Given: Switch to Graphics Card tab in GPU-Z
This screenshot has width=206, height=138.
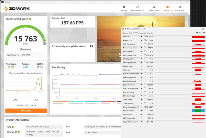Looking at the screenshot, I should [x=127, y=33].
